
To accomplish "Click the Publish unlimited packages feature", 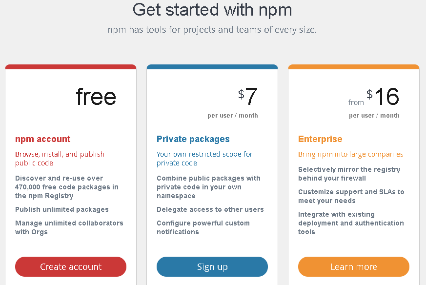I will (61, 209).
